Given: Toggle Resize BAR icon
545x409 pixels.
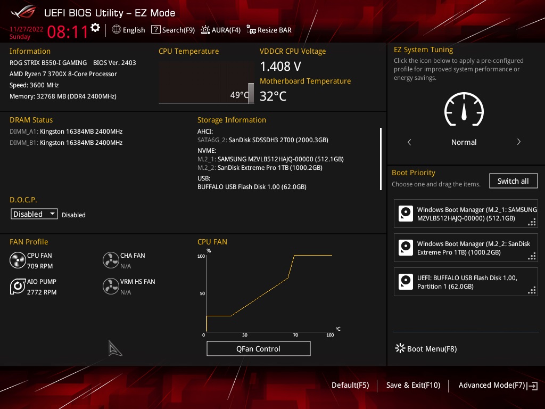Looking at the screenshot, I should pos(251,30).
